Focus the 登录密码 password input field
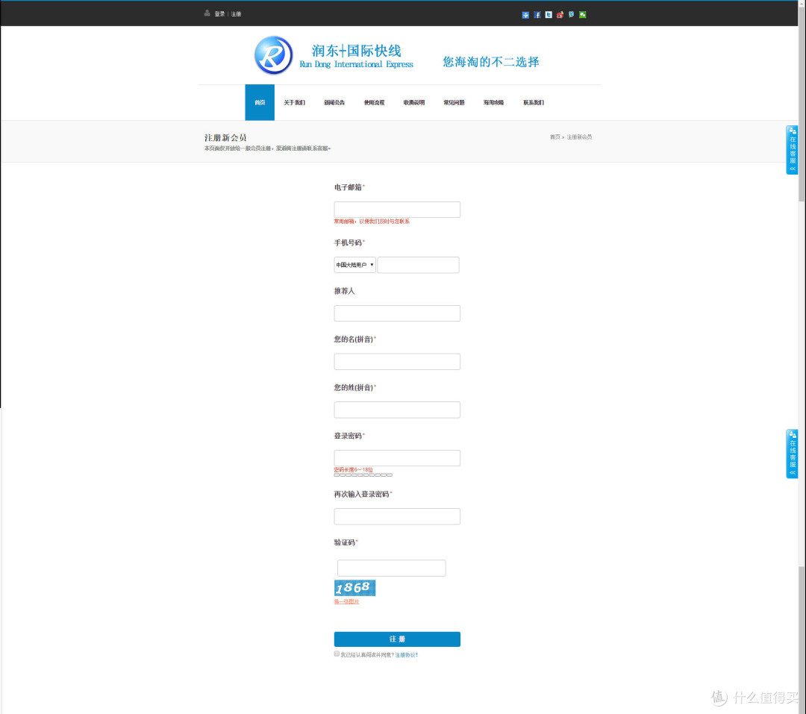 click(x=397, y=458)
